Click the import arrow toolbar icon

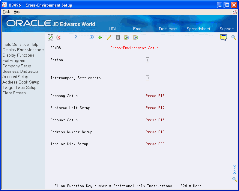(x=127, y=37)
